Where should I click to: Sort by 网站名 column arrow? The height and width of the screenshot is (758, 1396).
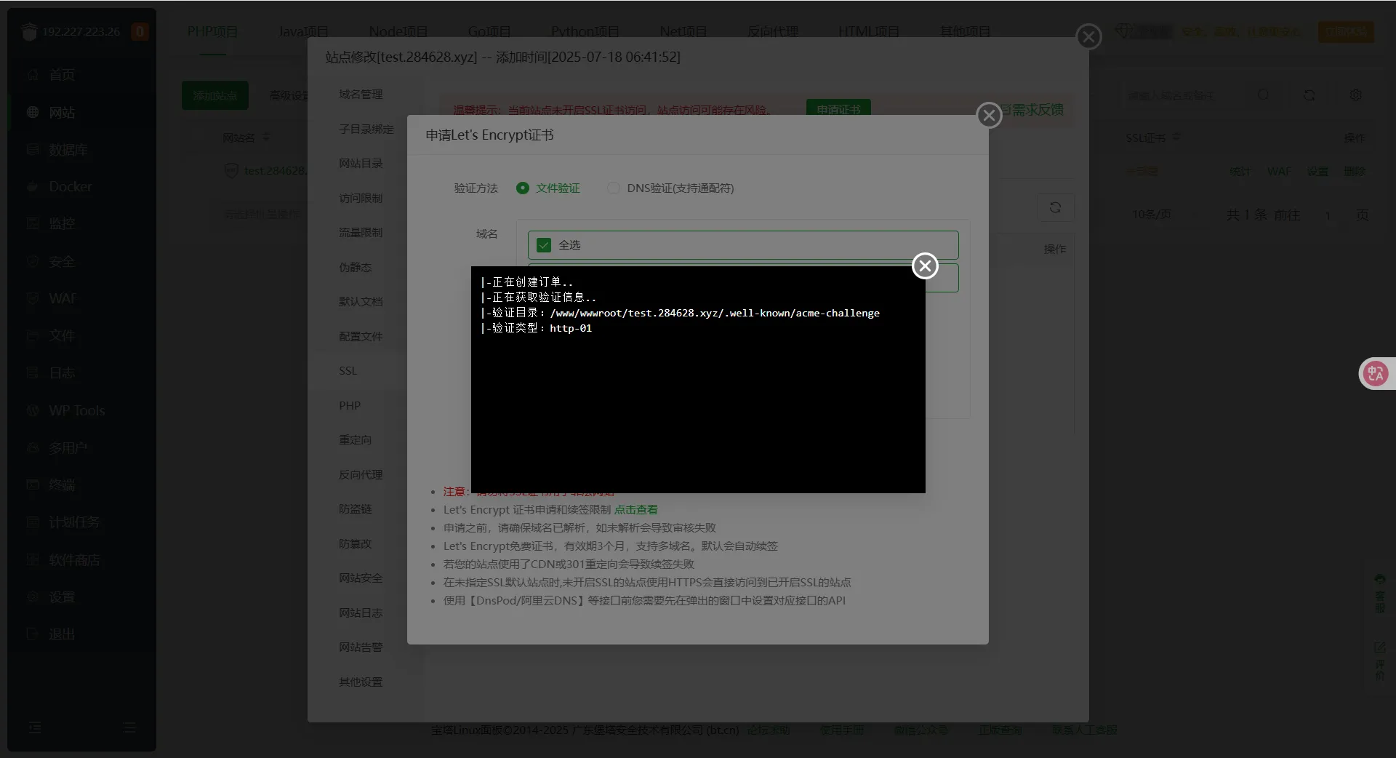(265, 137)
